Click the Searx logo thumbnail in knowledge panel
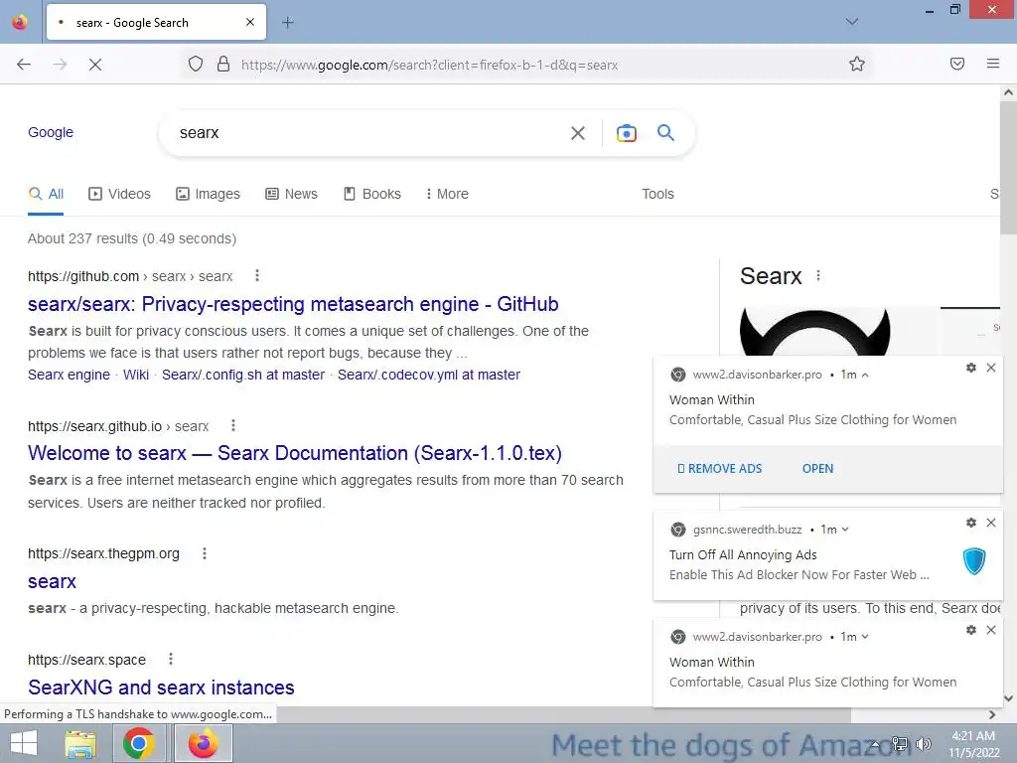 815,332
